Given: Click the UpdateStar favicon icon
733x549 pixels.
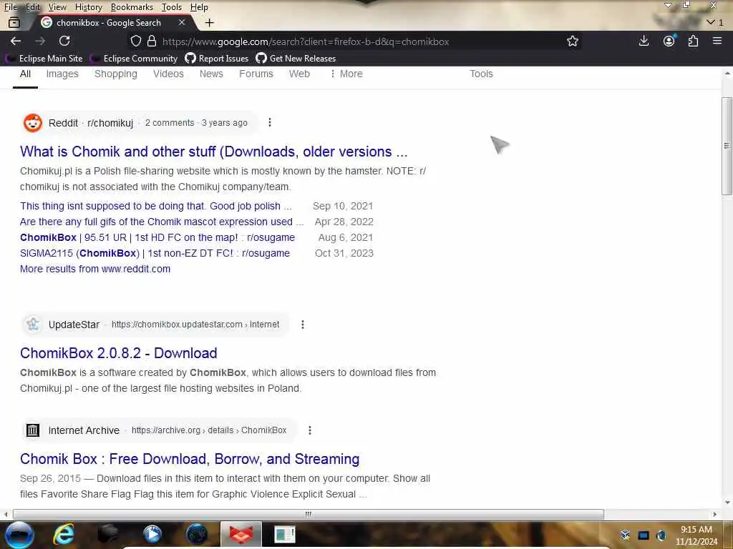Looking at the screenshot, I should click(x=33, y=324).
